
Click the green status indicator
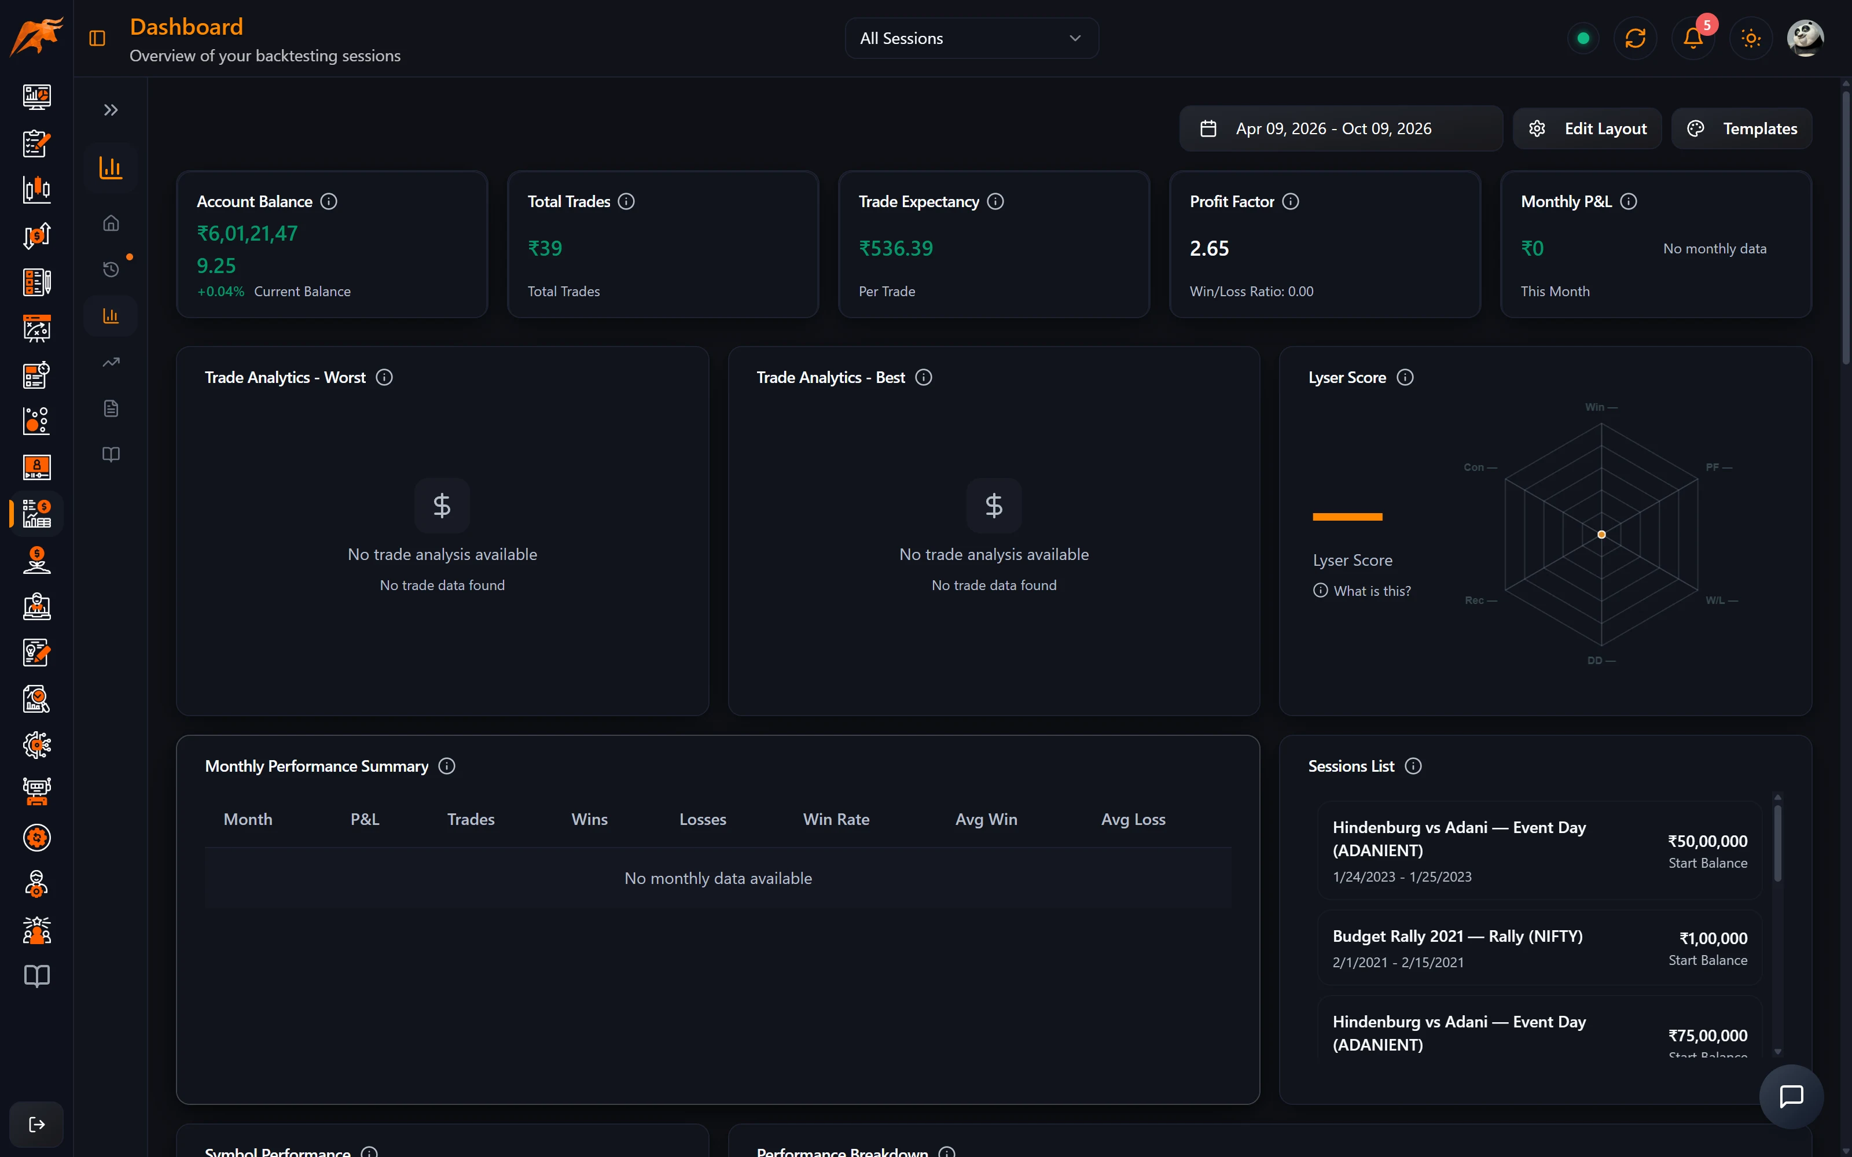pos(1583,38)
